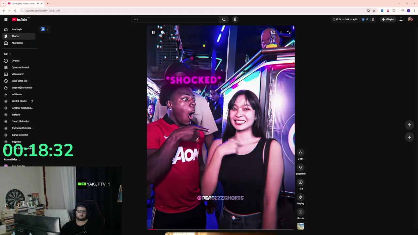Screen dimensions: 418x235
Task: Open the Short's three-dot more menu
Action: click(281, 32)
